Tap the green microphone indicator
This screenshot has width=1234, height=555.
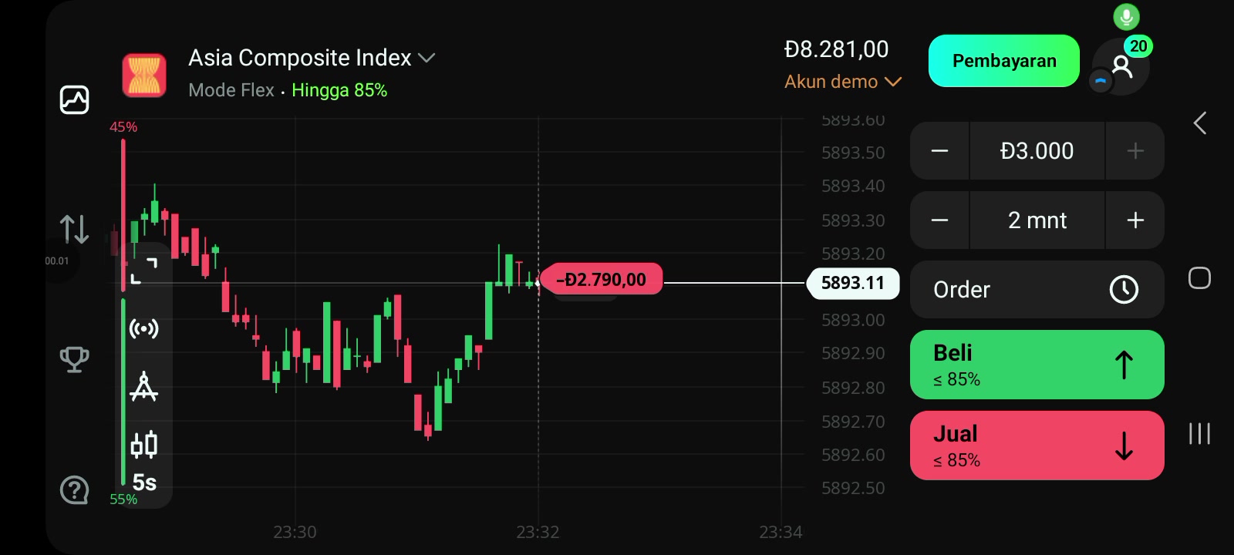[1126, 17]
